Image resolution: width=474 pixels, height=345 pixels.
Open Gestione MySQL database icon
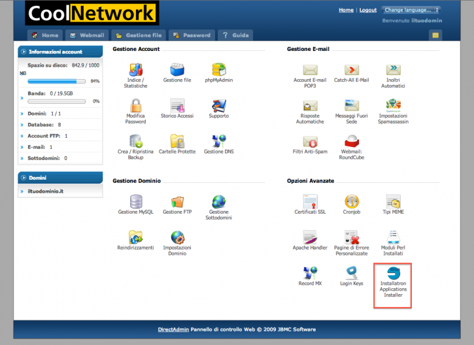pos(136,202)
